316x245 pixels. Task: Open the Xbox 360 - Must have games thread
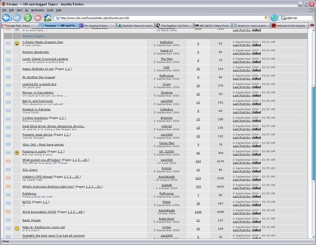pyautogui.click(x=43, y=145)
